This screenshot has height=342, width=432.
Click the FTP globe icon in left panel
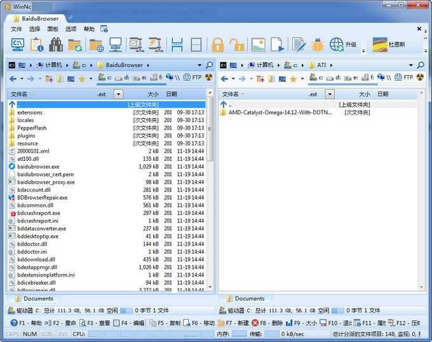[192, 78]
